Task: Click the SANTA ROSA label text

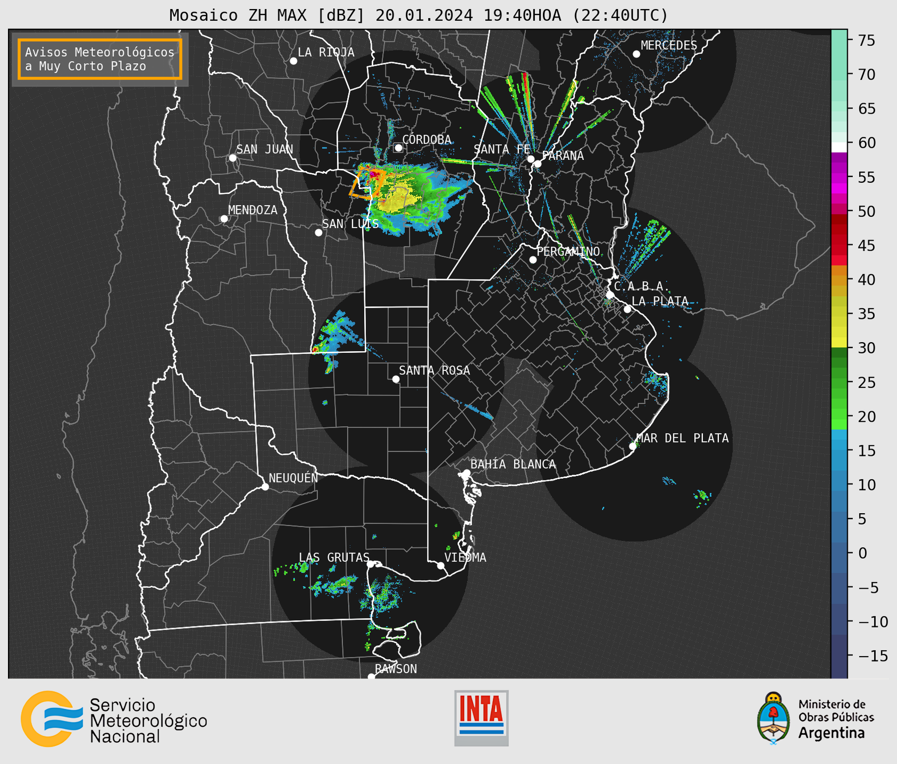Action: coord(434,370)
